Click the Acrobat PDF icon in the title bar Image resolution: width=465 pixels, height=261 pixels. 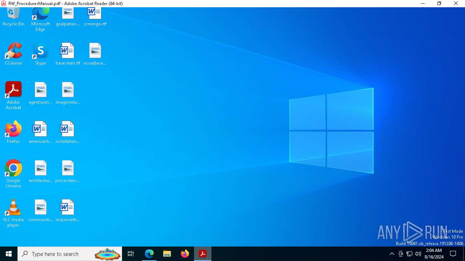pos(4,4)
